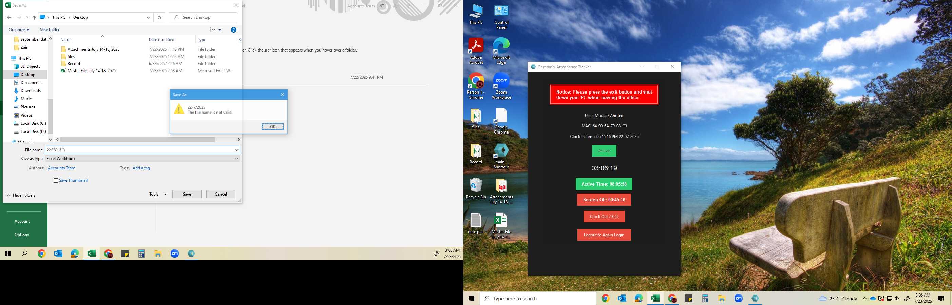Open the Google Chrome desktop file icon
Viewport: 952px width, 305px height.
point(501,121)
